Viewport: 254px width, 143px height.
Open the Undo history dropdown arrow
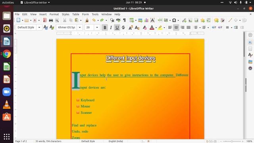pyautogui.click(x=98, y=20)
